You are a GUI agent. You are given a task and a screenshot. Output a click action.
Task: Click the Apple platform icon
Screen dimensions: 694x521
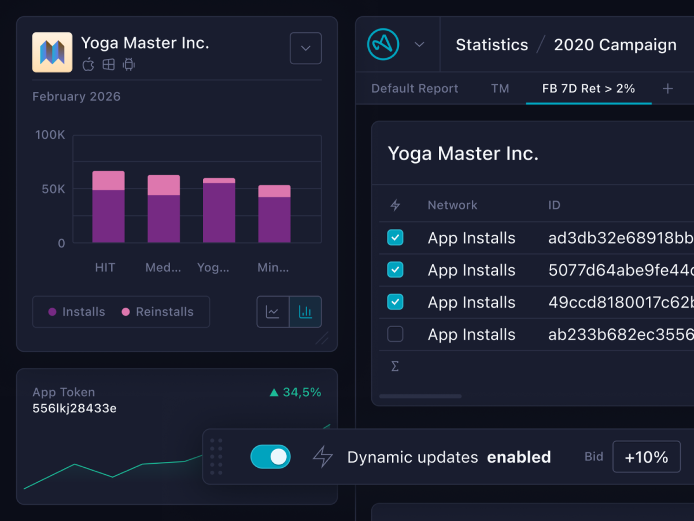88,65
